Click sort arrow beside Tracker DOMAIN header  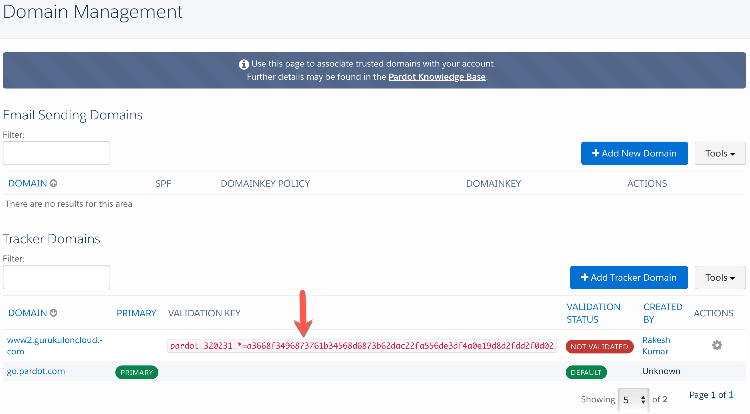(53, 313)
